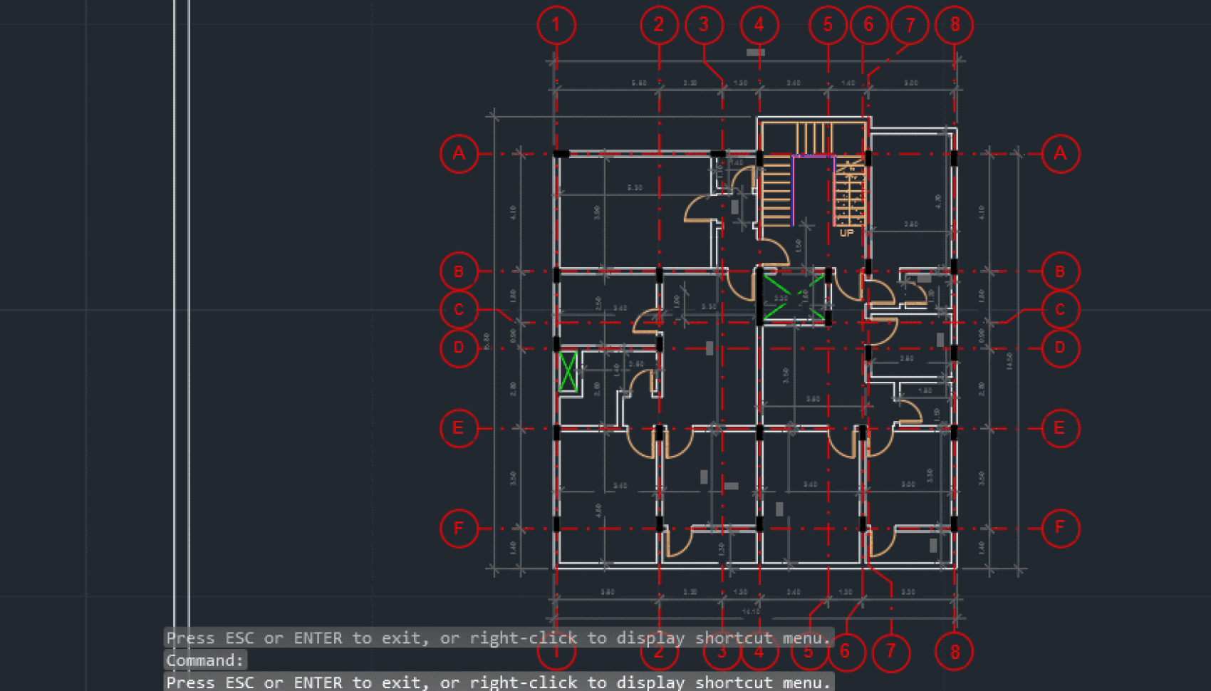
Task: Select grid bubble B on the right side
Action: (x=1060, y=271)
